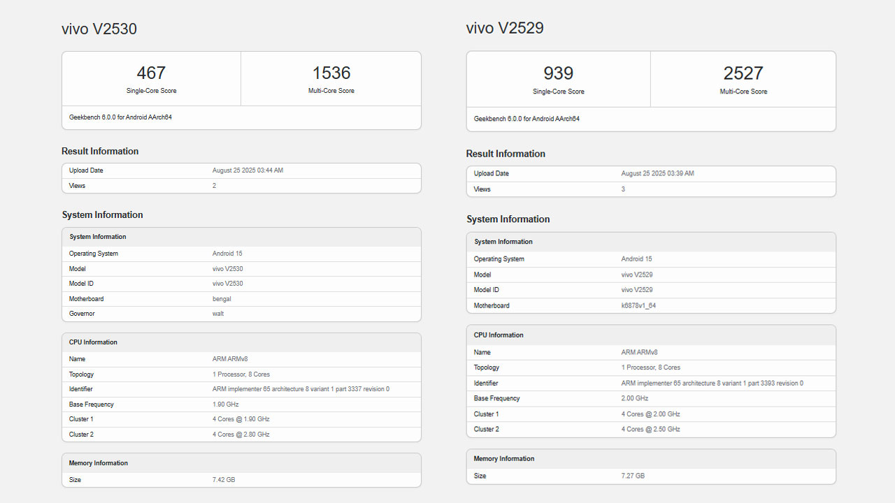895x503 pixels.
Task: Click the k6878v1_64 motherboard value
Action: click(x=638, y=305)
